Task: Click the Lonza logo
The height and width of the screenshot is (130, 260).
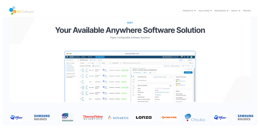Action: (143, 117)
